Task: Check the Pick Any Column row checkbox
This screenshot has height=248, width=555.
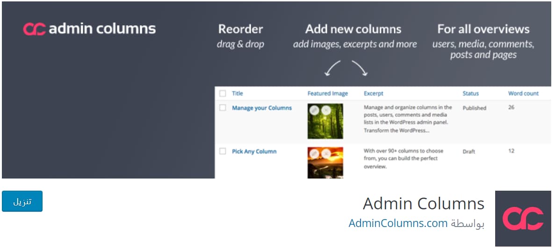Action: click(223, 151)
